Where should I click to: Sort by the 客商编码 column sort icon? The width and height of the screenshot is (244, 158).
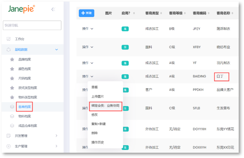pos(209,13)
